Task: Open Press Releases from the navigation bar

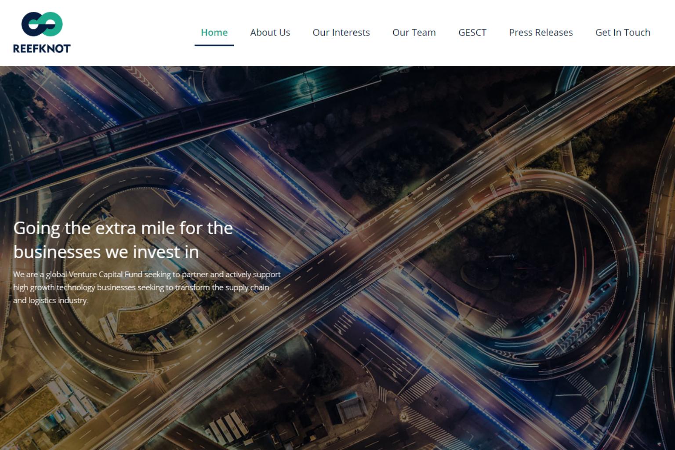Action: pyautogui.click(x=541, y=33)
